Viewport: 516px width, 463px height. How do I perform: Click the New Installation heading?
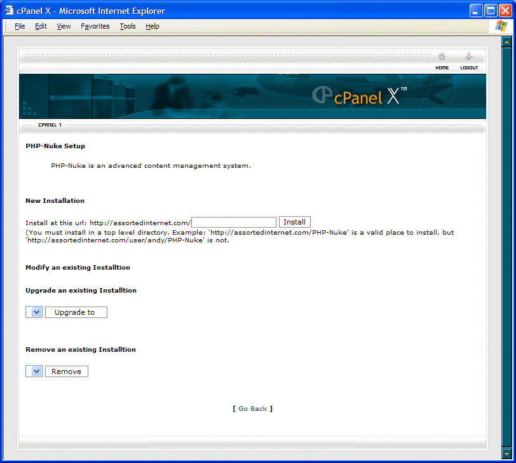(55, 200)
